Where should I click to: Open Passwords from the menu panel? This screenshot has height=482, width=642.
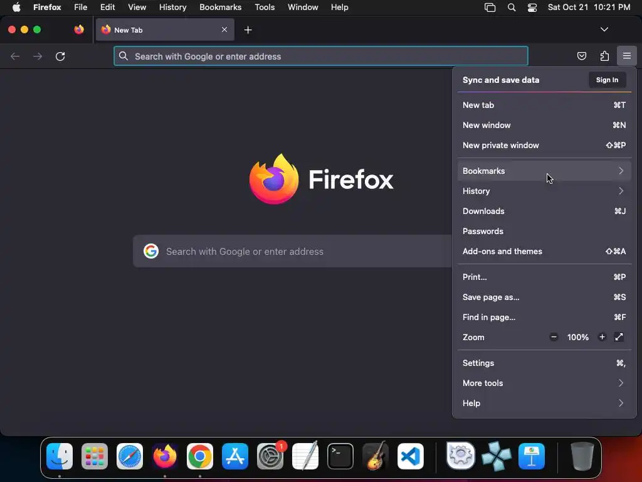pyautogui.click(x=544, y=231)
